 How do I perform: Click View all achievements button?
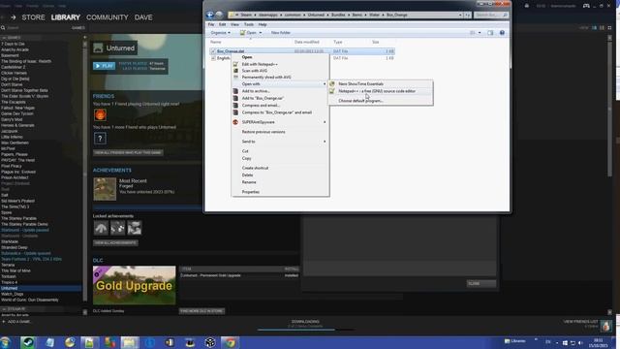pos(115,242)
